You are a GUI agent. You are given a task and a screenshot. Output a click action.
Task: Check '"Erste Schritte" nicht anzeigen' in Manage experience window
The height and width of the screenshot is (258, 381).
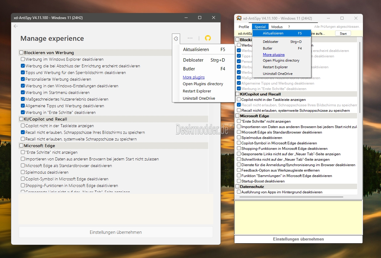click(x=23, y=152)
